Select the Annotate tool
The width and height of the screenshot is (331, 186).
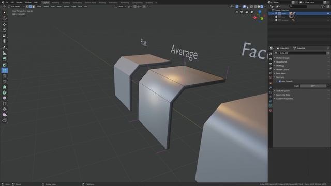pos(5,48)
